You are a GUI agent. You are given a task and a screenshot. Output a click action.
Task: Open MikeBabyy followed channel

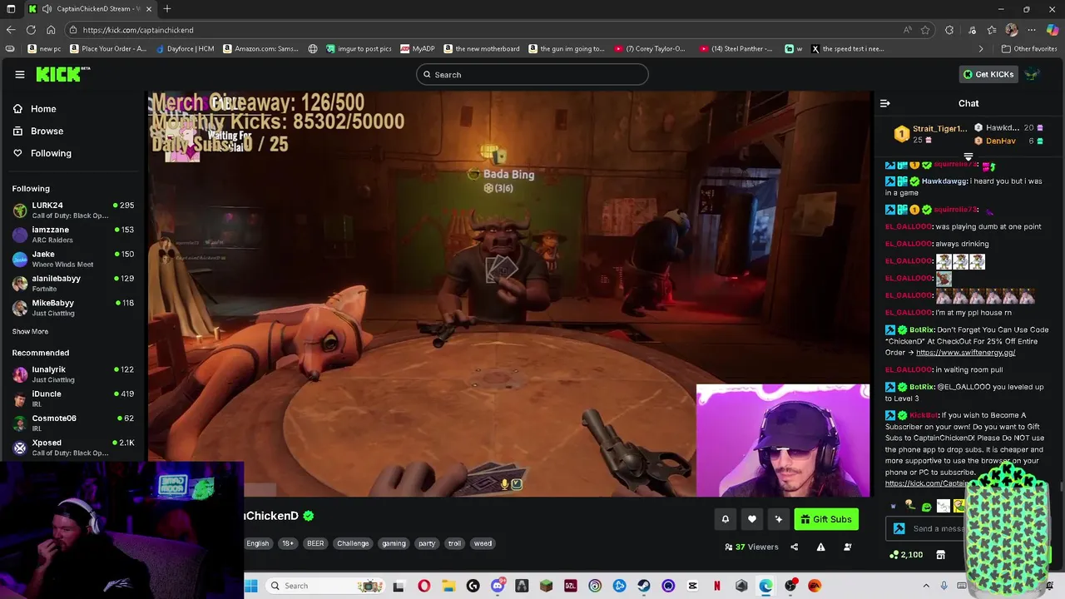pyautogui.click(x=73, y=308)
